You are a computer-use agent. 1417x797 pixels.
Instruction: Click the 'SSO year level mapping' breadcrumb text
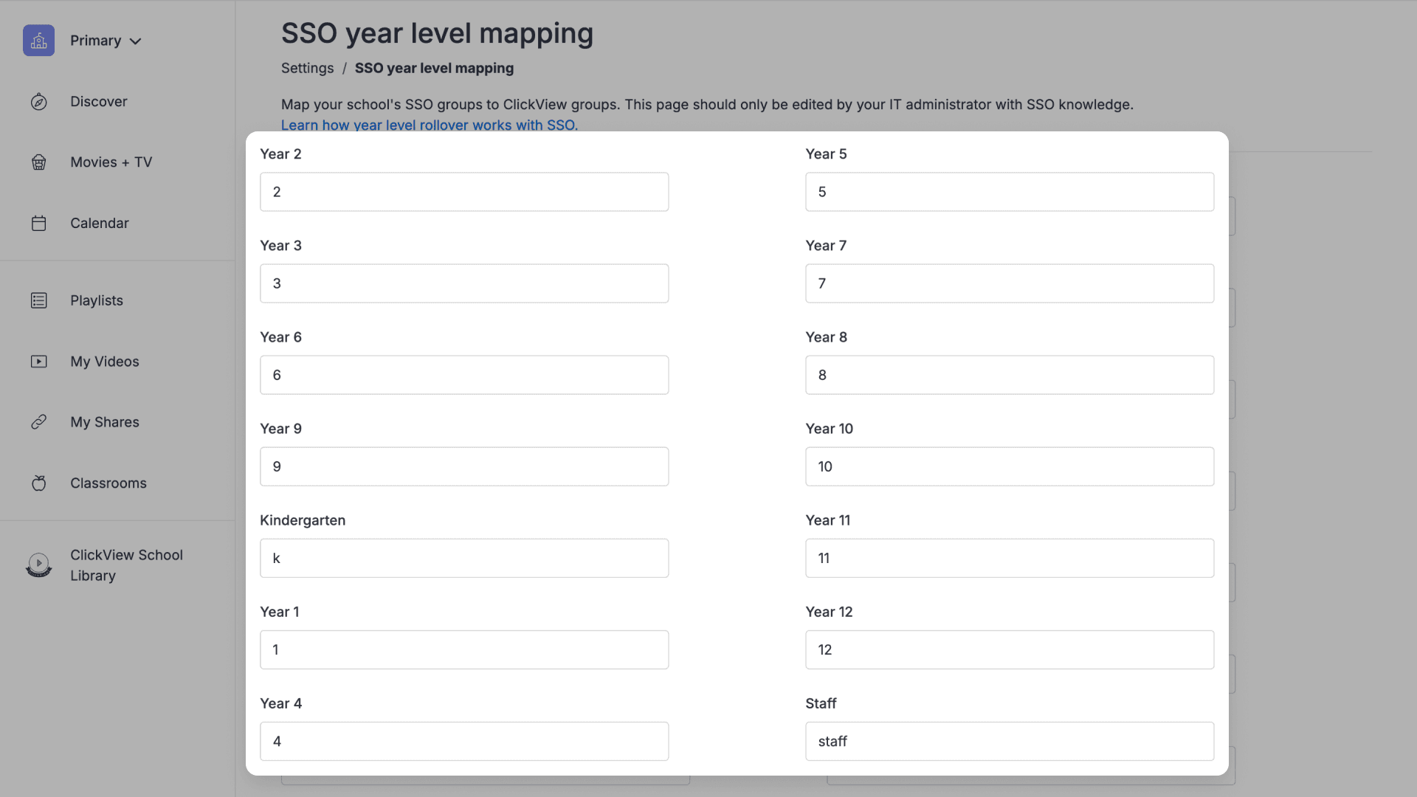[434, 68]
